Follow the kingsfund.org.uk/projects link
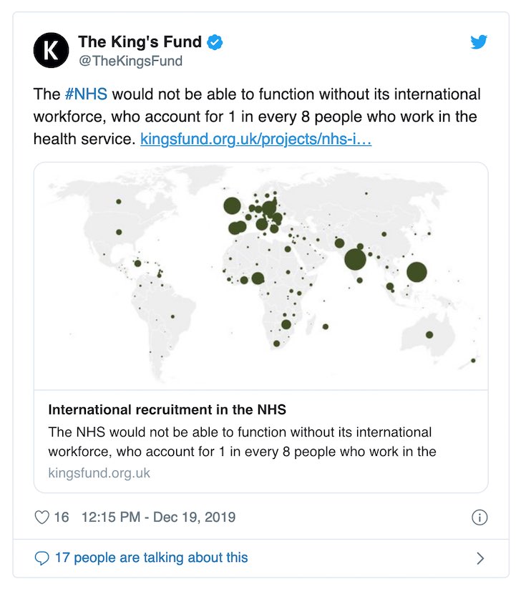The height and width of the screenshot is (589, 526). coord(256,139)
